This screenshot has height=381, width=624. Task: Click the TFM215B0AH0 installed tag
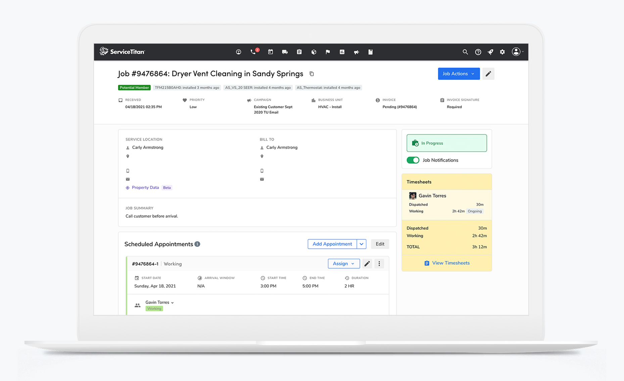click(x=187, y=88)
